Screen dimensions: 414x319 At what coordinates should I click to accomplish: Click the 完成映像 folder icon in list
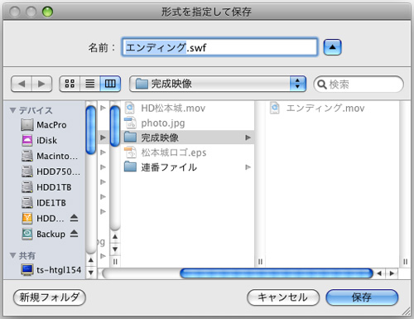130,138
